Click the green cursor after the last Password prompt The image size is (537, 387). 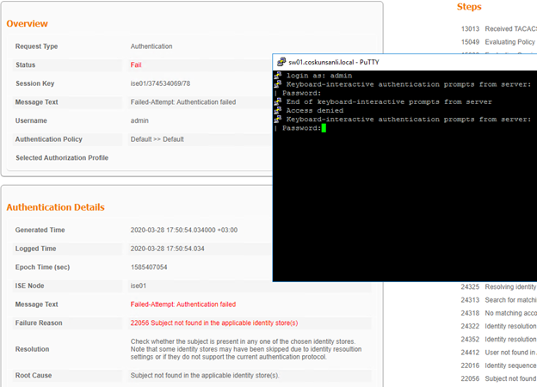pyautogui.click(x=324, y=128)
